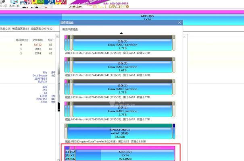Click the 请选择源磁盘 prompt label

coord(71,29)
